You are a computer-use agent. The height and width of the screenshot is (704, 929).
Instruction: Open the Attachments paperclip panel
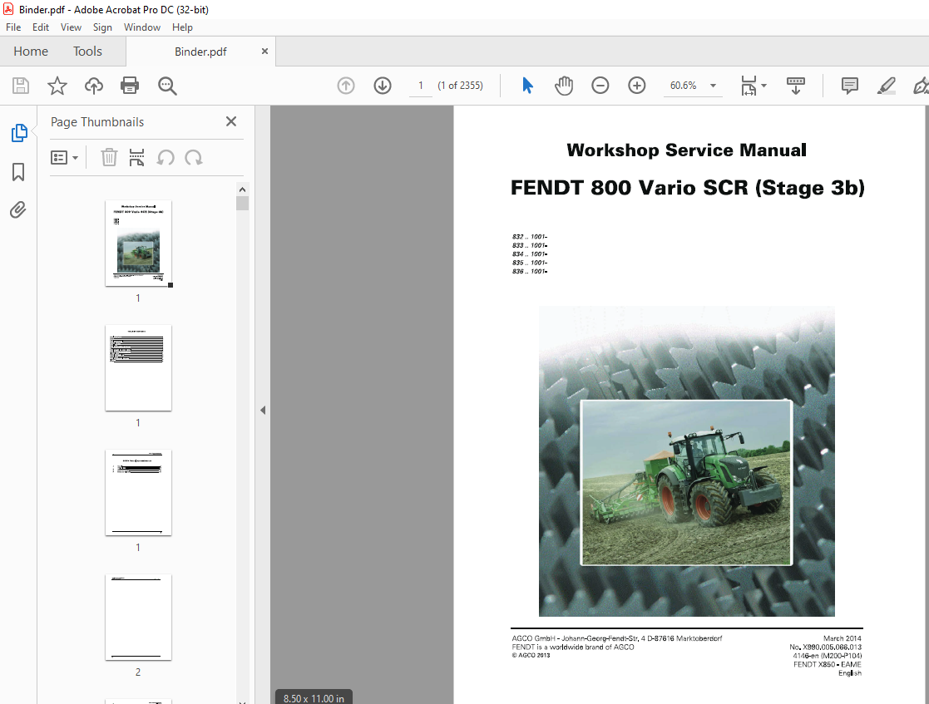18,210
